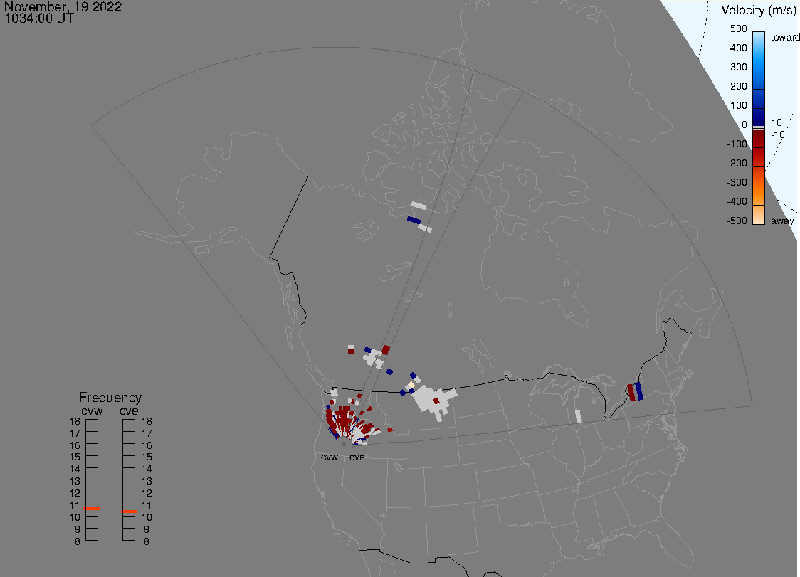Click the dark navy colorbar segment above zero
This screenshot has height=577, width=800.
click(759, 116)
